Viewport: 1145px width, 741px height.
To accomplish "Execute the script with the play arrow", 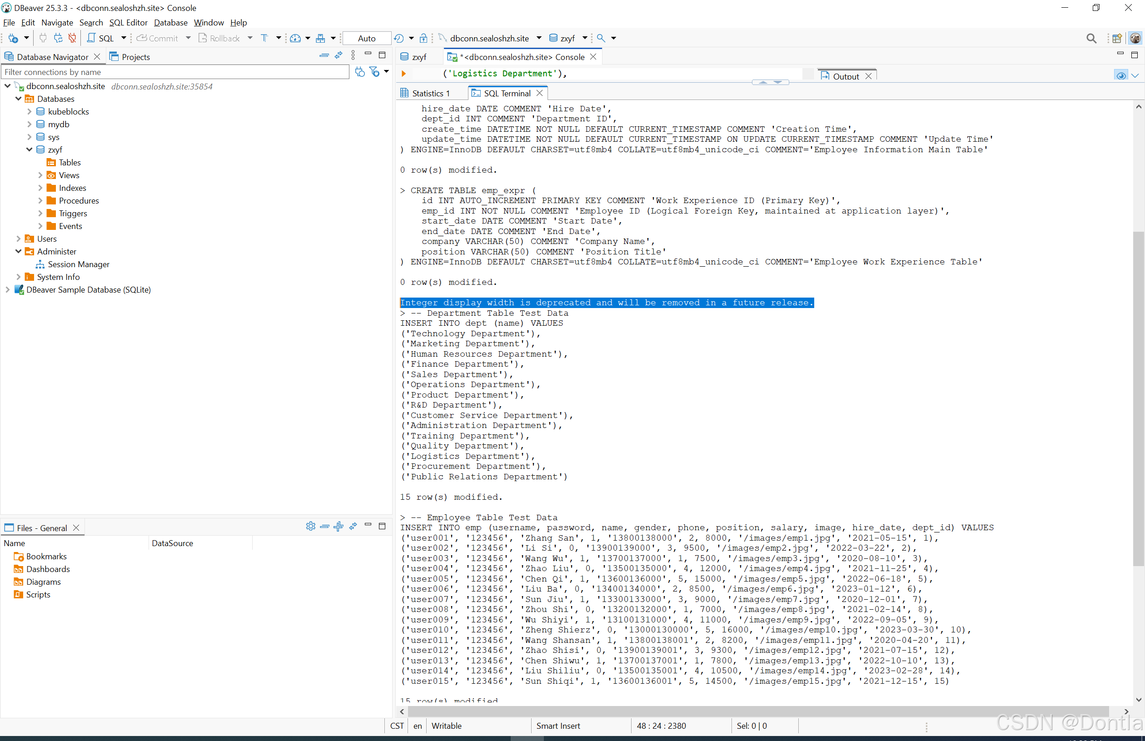I will [x=403, y=74].
